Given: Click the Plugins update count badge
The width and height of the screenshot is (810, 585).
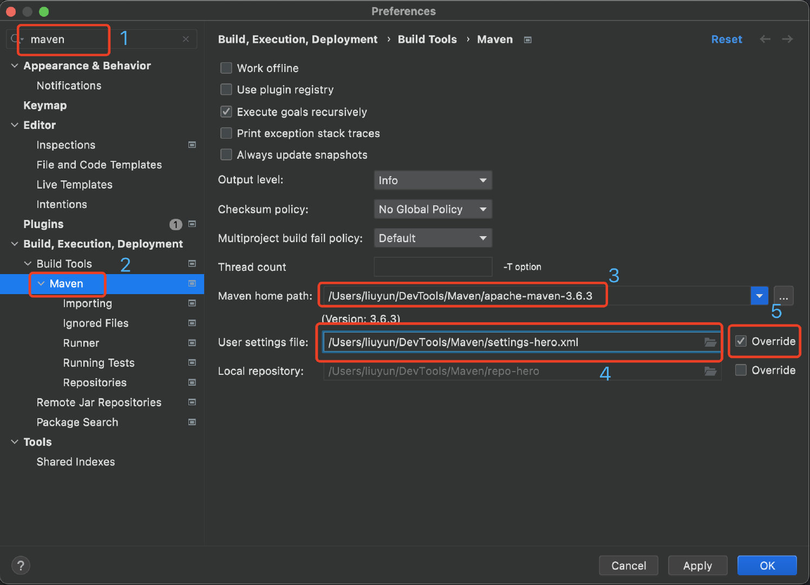Looking at the screenshot, I should coord(175,224).
